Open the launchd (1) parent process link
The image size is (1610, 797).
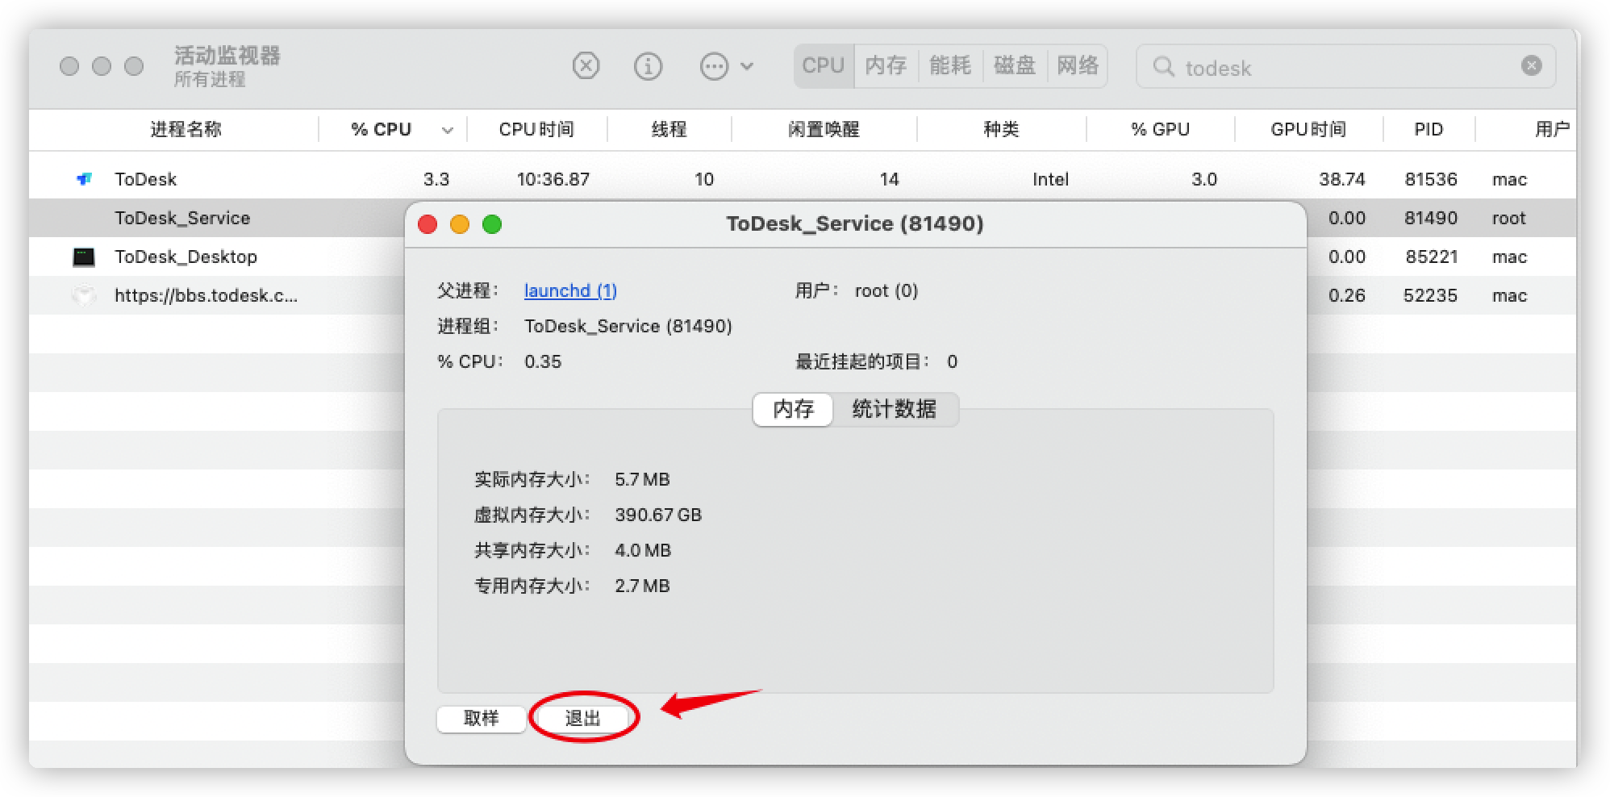(570, 290)
